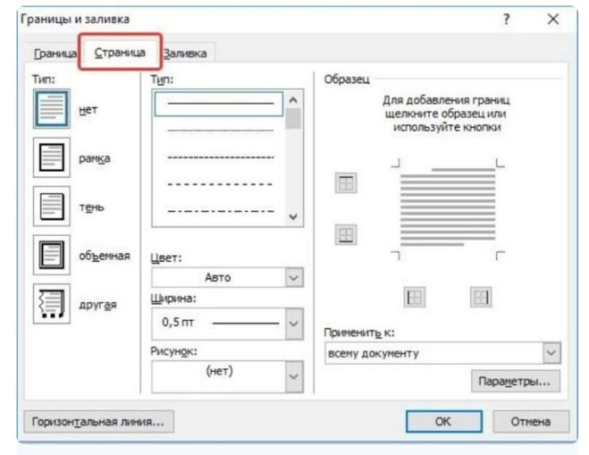Toggle the top border button in preview
This screenshot has width=589, height=455.
coord(345,183)
